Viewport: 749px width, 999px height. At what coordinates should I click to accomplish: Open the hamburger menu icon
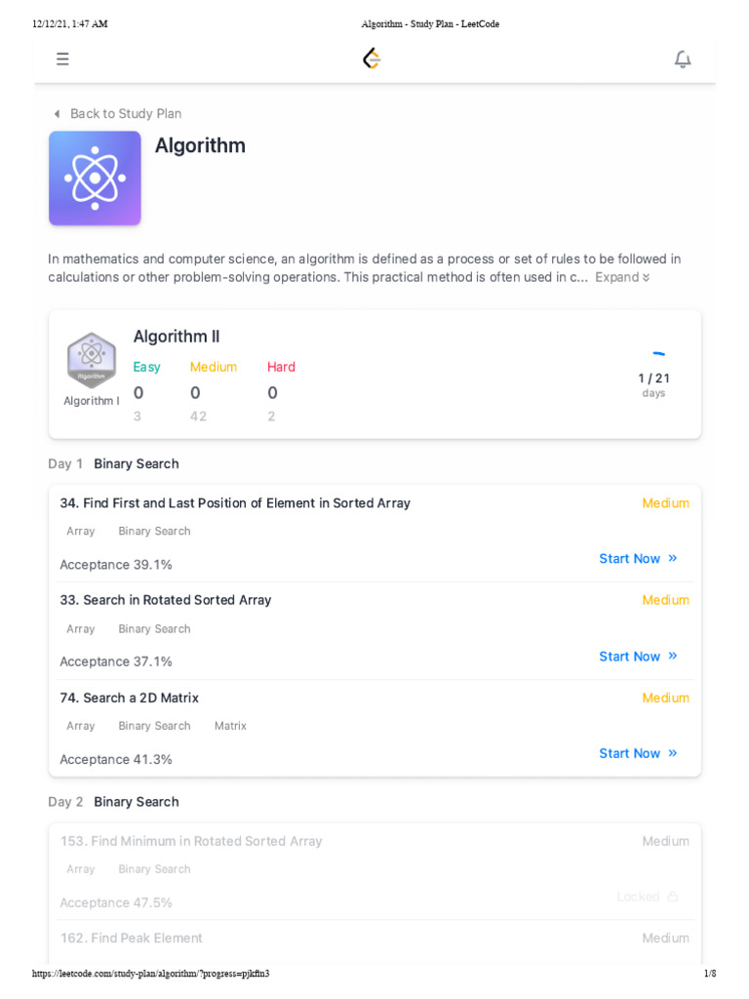click(x=62, y=60)
